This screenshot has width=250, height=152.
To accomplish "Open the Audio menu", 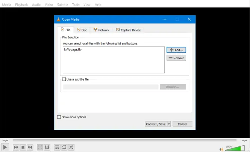I will coord(36,5).
